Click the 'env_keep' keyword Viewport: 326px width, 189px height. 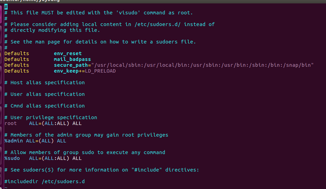point(66,71)
